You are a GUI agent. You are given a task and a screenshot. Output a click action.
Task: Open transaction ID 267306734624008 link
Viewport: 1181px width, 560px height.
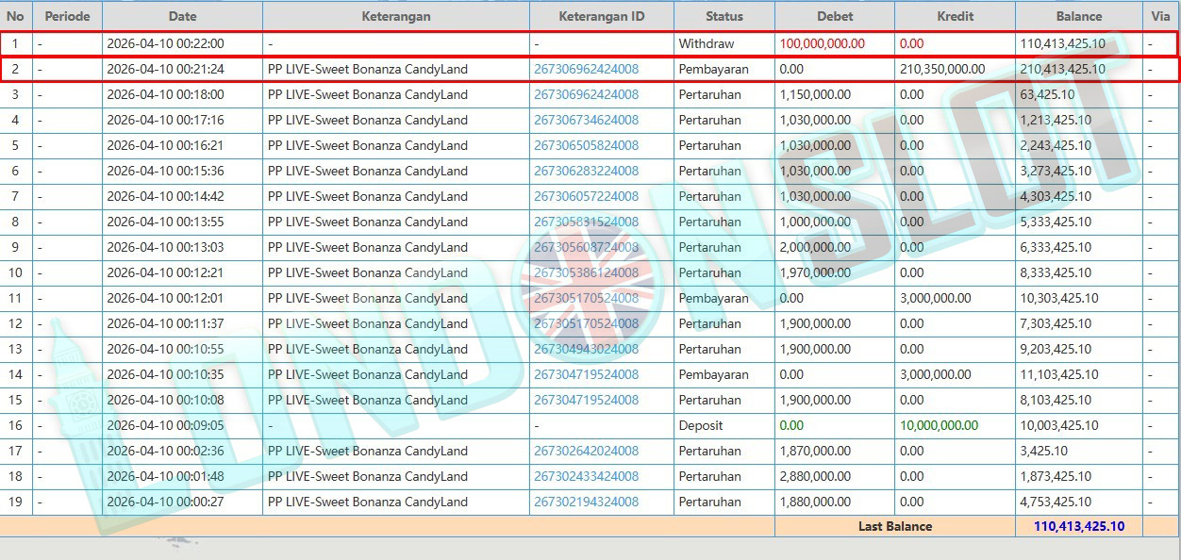tap(586, 120)
